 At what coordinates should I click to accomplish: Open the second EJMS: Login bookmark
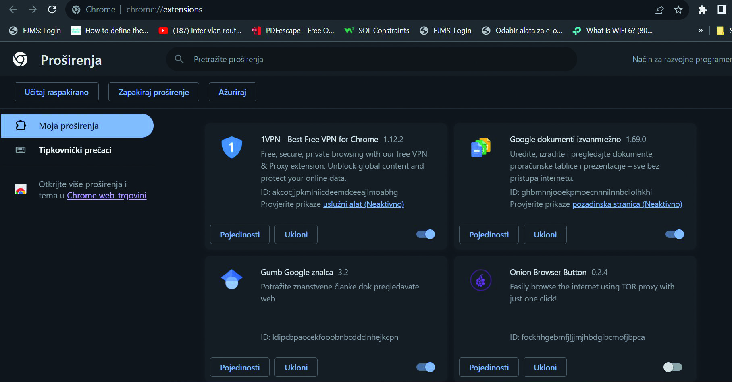tap(445, 31)
